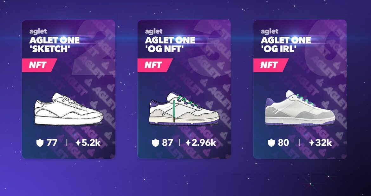Click the aglet logo on the OG NFT card
Screen dimensions: 371x196
[x=153, y=31]
